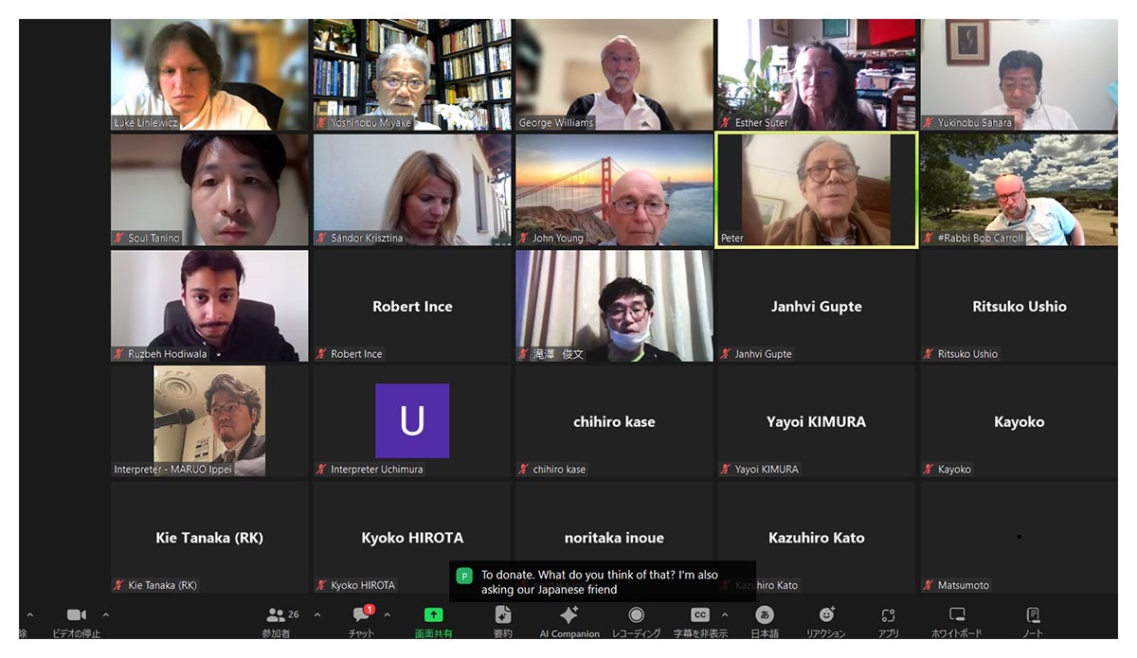
Task: Click Interpreter MARUO Ippei's profile photo
Action: click(x=209, y=420)
